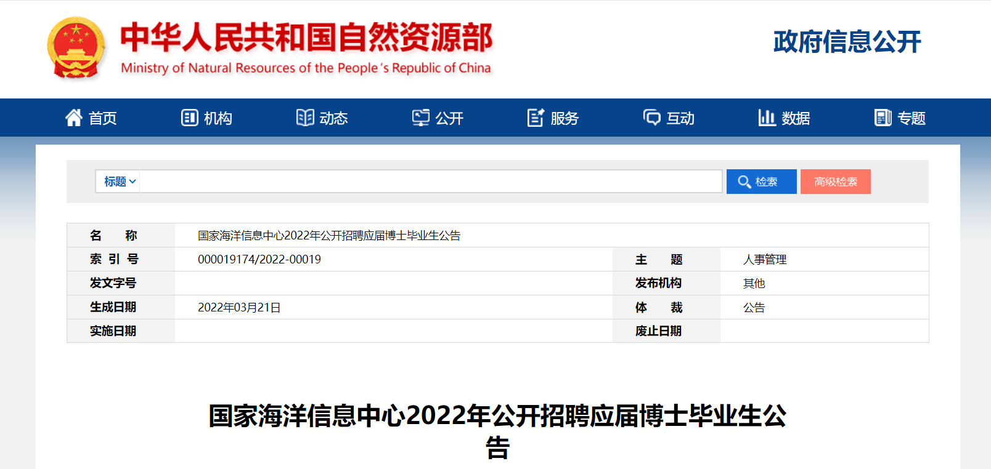Click the 索引号 row label

pyautogui.click(x=114, y=259)
